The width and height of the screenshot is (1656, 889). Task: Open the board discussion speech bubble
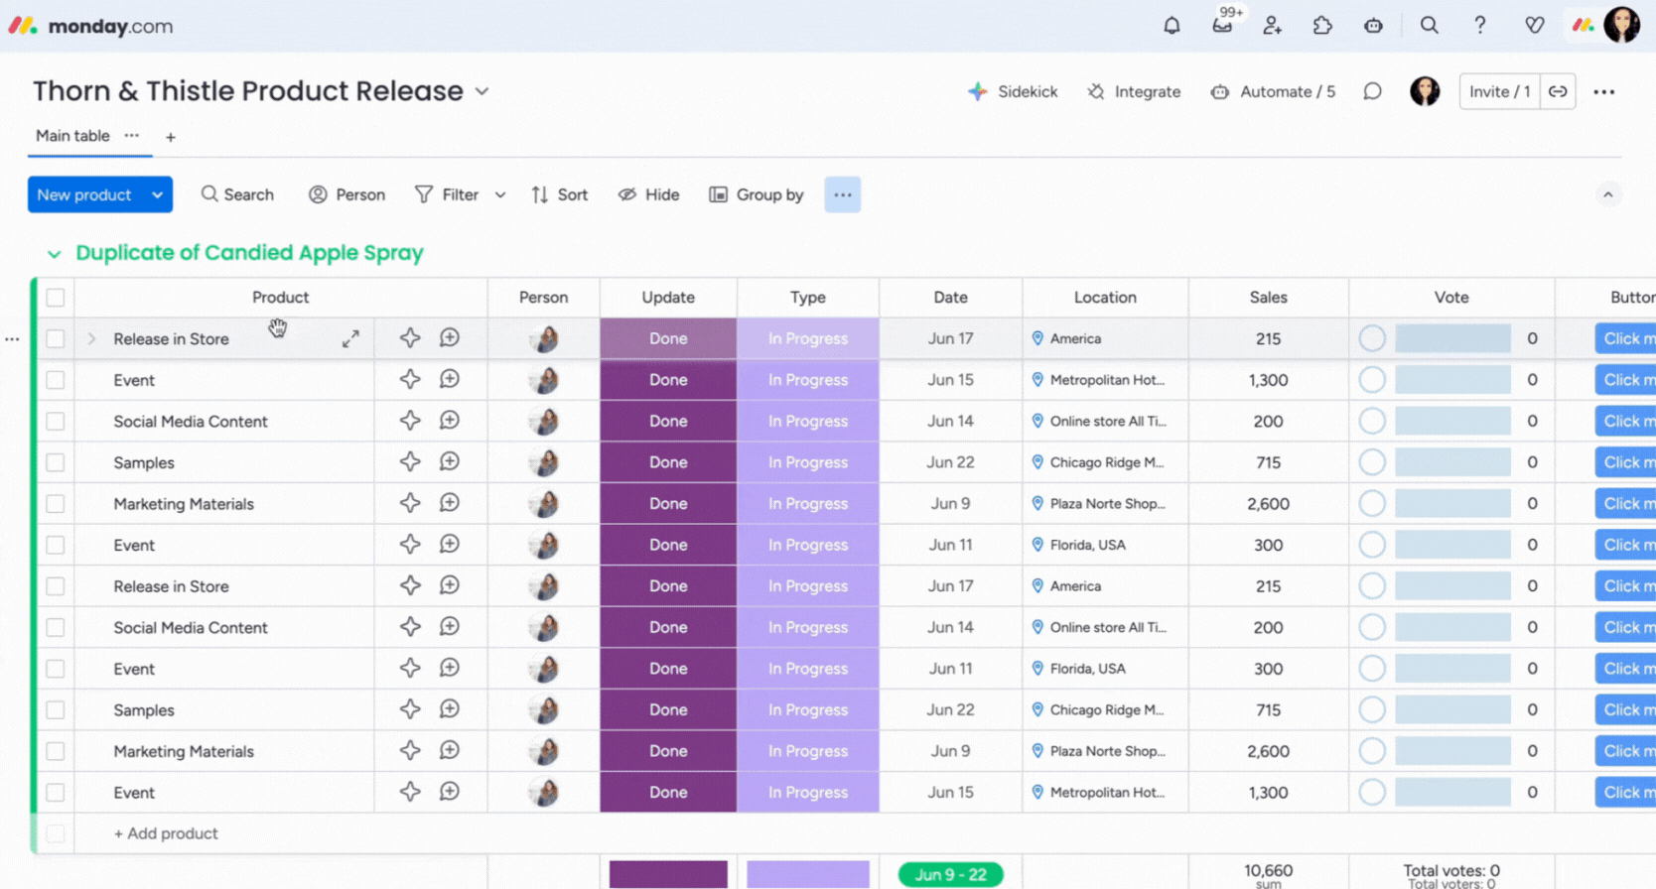pyautogui.click(x=1372, y=91)
